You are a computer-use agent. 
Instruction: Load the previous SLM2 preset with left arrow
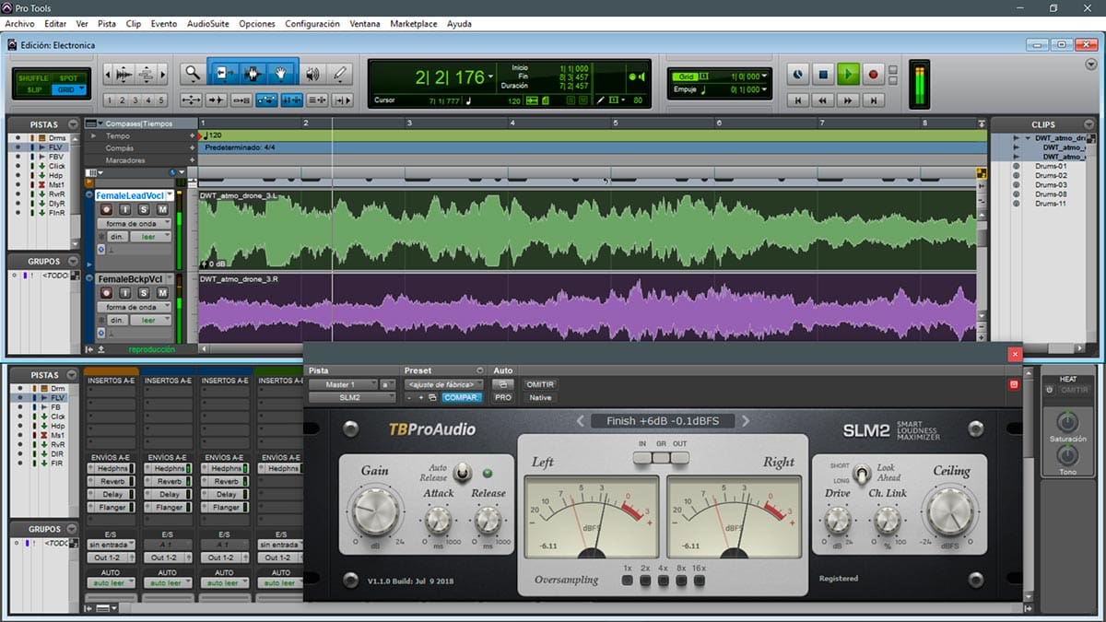[x=582, y=421]
